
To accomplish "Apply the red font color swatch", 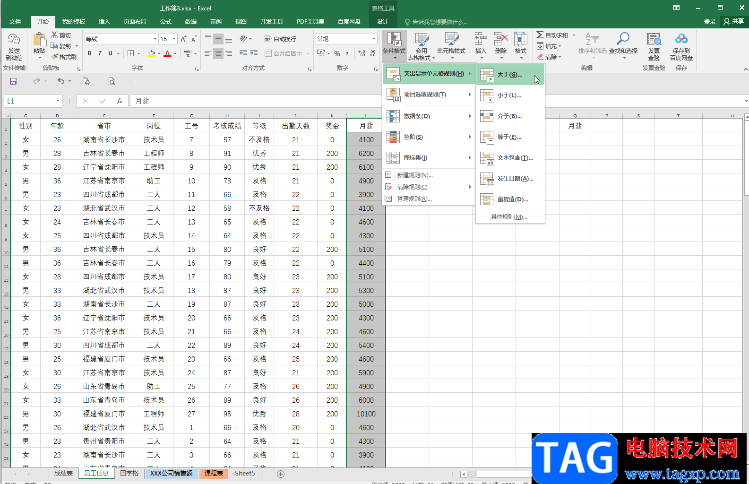I will point(167,53).
